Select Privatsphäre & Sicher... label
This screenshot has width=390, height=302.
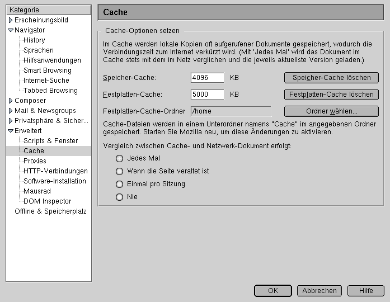[51, 121]
